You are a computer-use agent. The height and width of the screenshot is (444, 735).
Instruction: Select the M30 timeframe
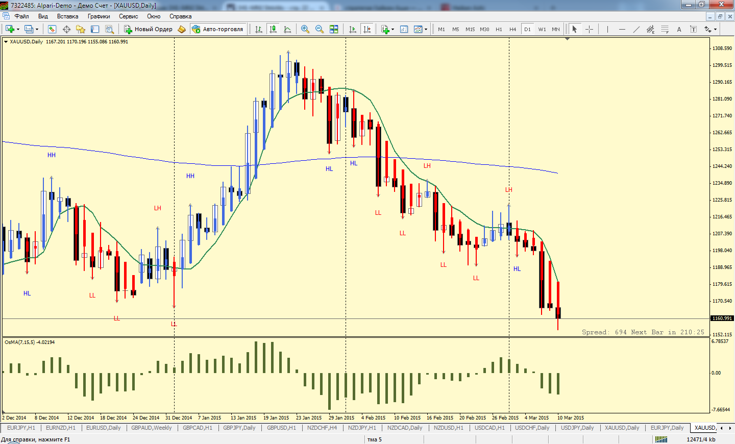pyautogui.click(x=484, y=29)
